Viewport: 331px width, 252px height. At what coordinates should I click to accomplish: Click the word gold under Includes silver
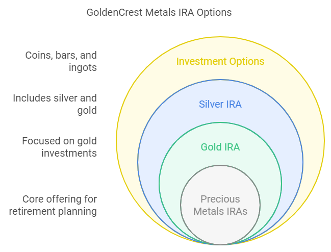click(87, 111)
